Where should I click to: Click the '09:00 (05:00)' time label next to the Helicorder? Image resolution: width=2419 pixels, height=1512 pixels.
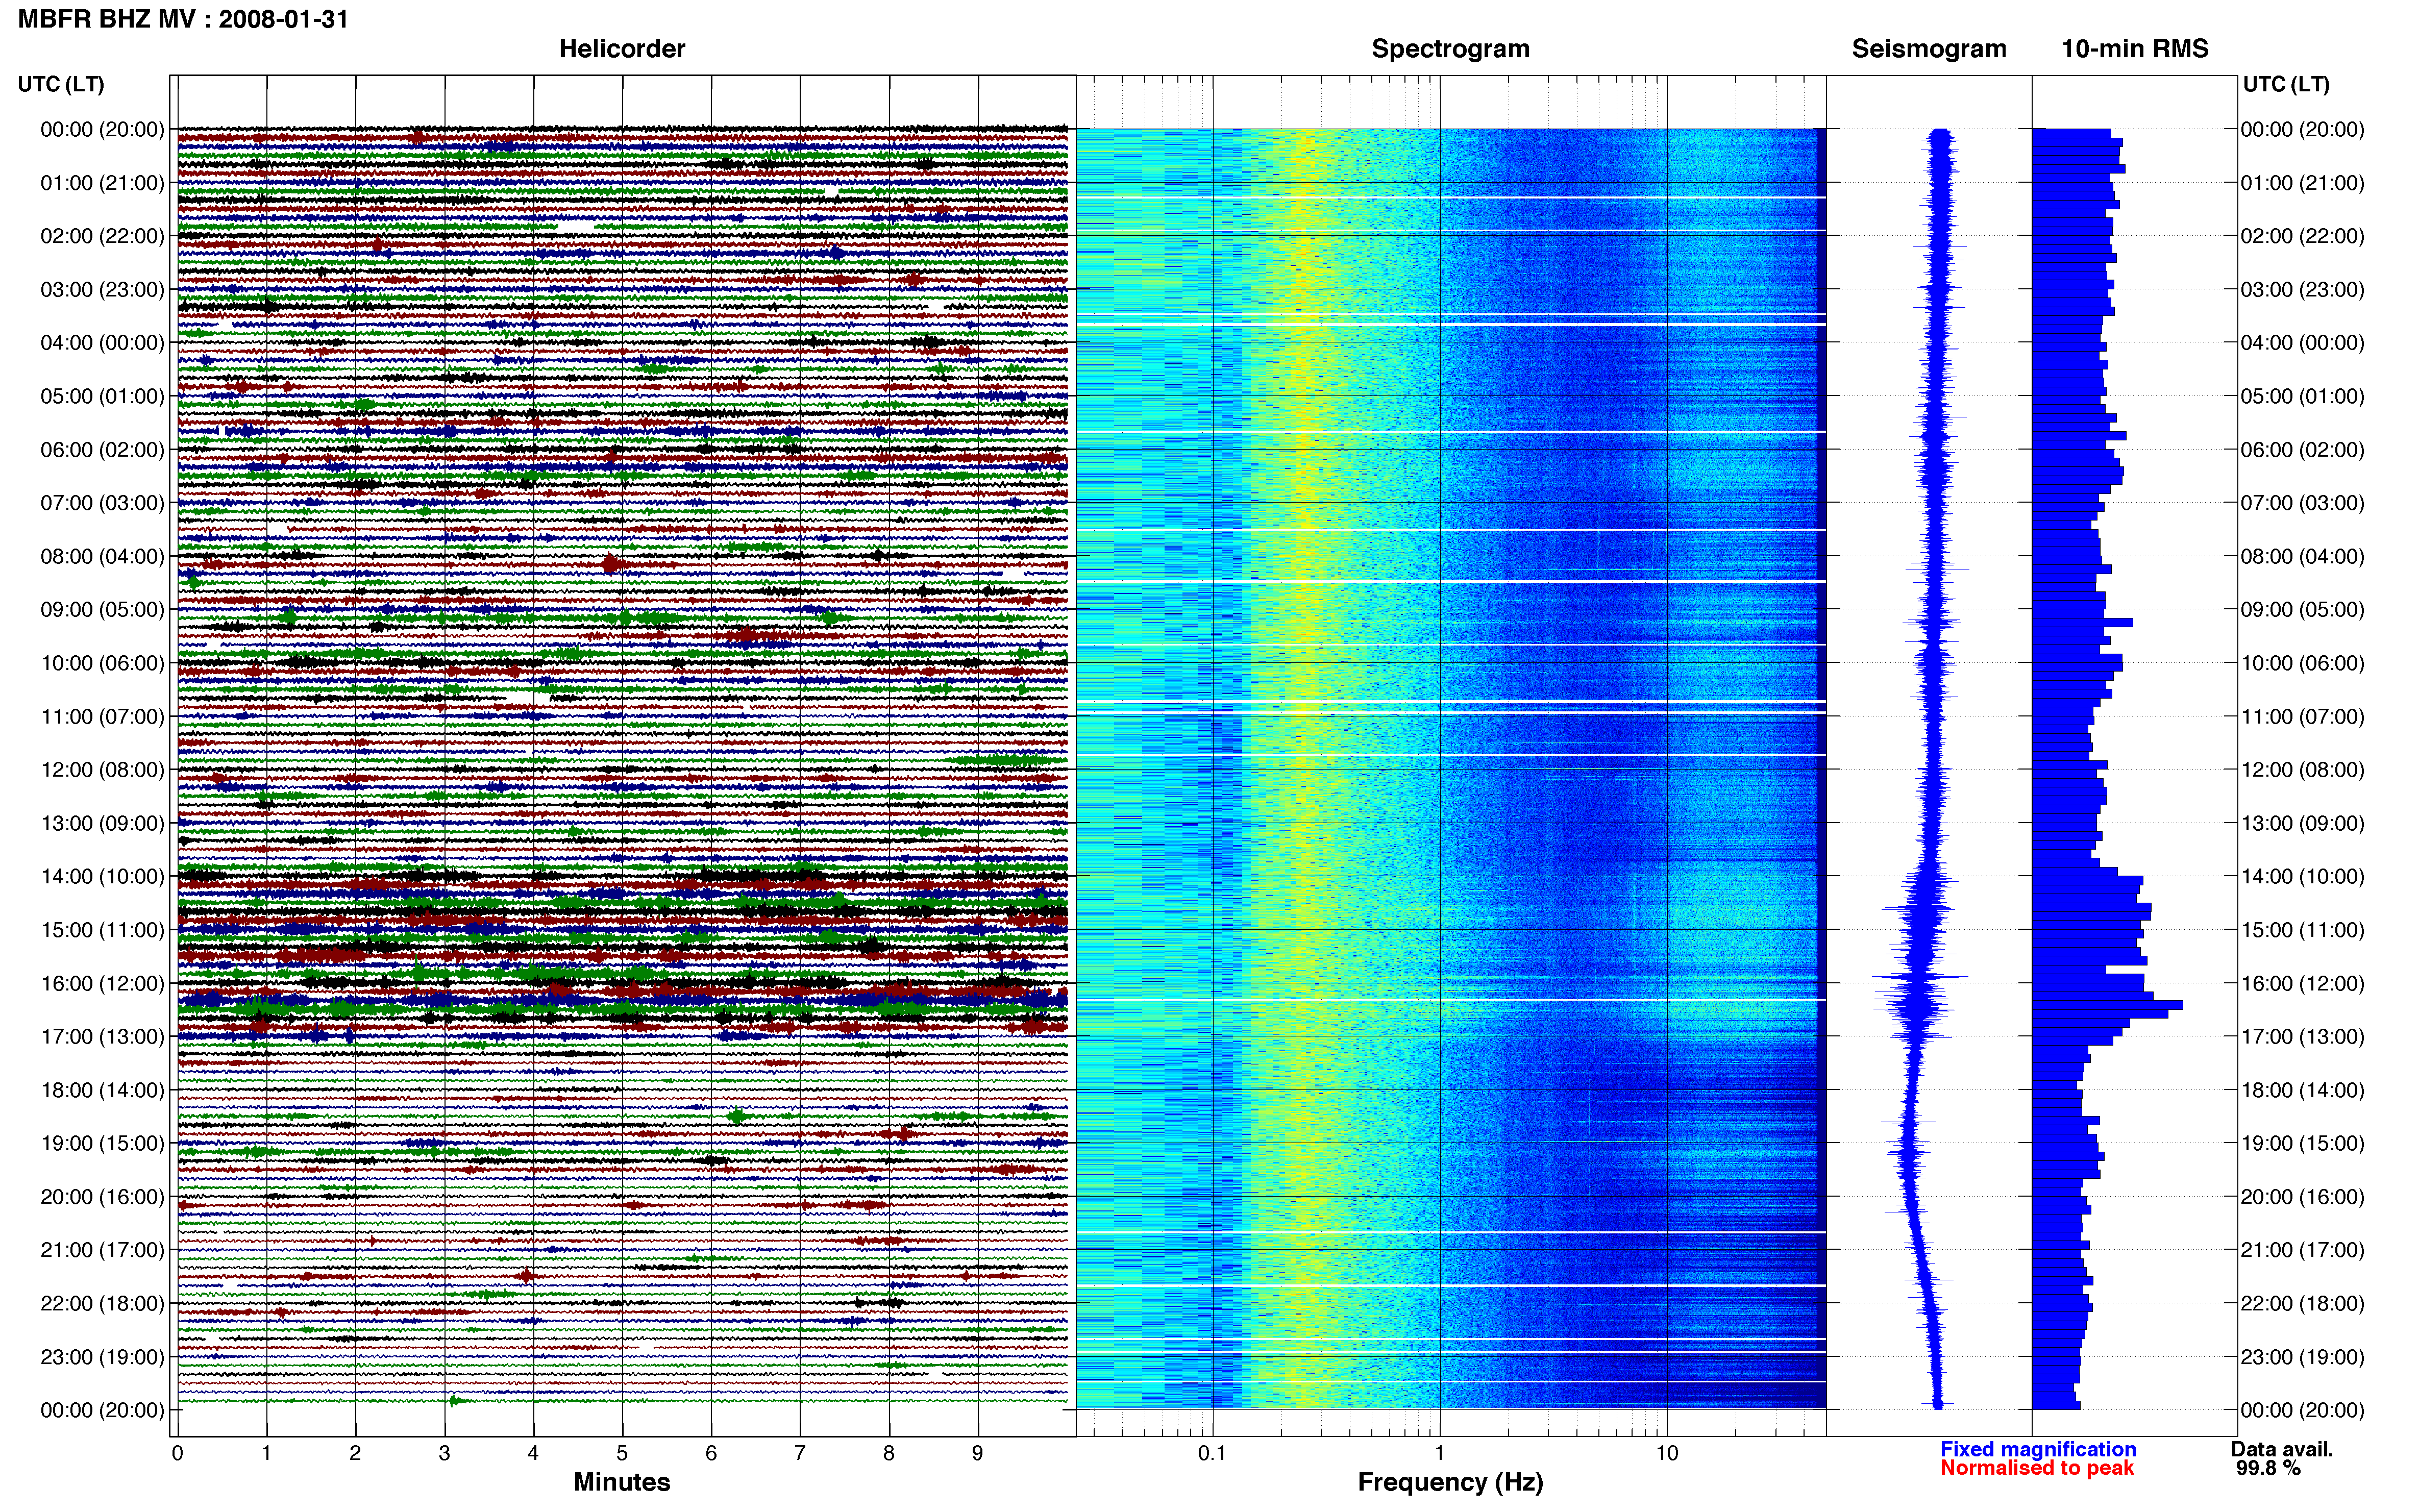[x=102, y=610]
